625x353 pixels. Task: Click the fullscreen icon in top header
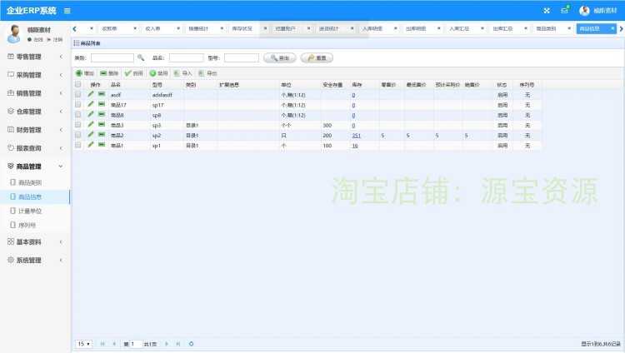[547, 11]
